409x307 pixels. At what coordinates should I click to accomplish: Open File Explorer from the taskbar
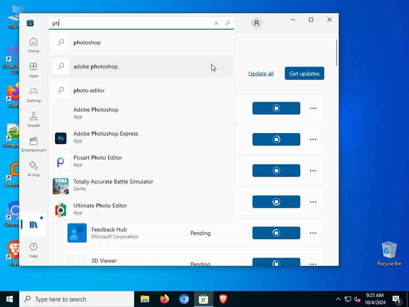pyautogui.click(x=145, y=299)
